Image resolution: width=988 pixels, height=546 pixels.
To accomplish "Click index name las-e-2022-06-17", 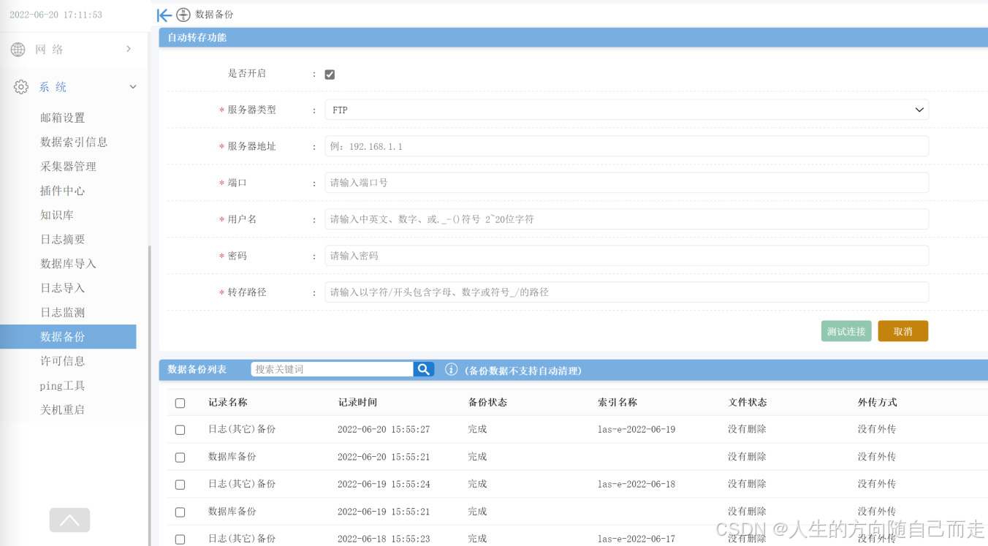I will [636, 539].
